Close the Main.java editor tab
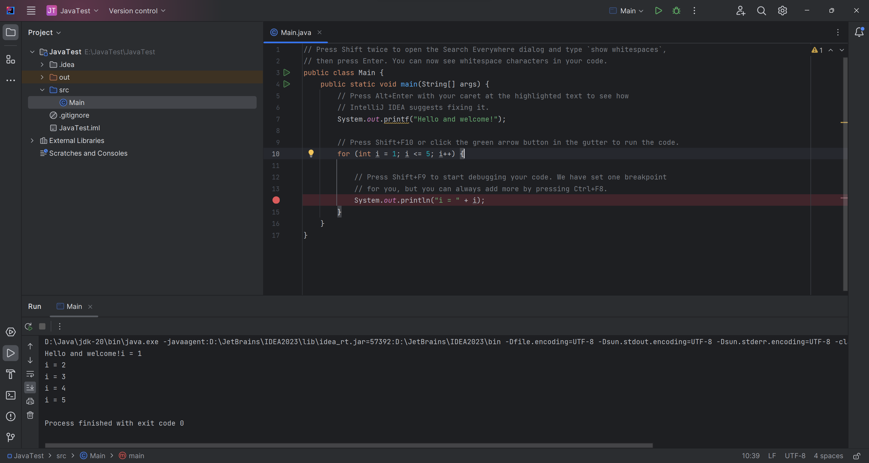Screen dimensions: 869x463 pos(320,32)
